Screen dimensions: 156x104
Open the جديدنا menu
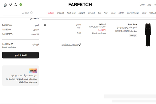coord(144,13)
